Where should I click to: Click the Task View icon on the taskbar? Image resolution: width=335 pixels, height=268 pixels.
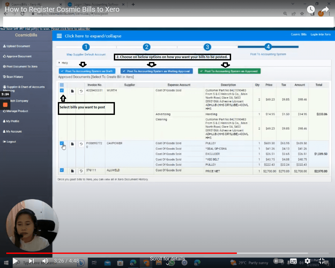coord(94,263)
